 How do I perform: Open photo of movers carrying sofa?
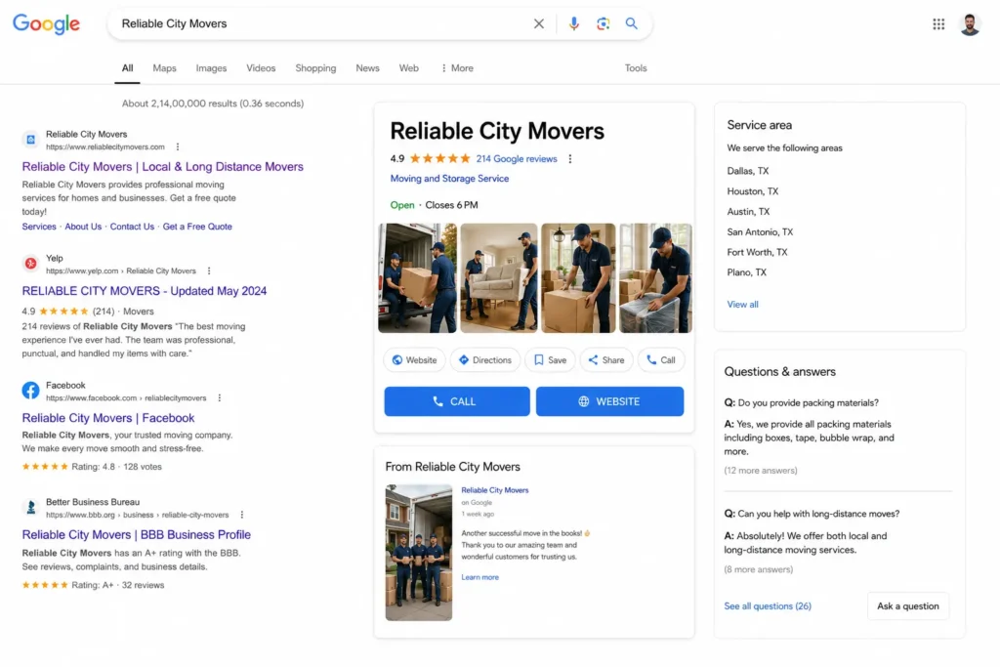pyautogui.click(x=499, y=278)
